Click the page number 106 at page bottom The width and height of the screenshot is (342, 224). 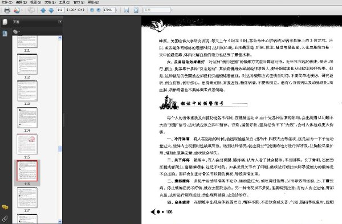(x=169, y=212)
